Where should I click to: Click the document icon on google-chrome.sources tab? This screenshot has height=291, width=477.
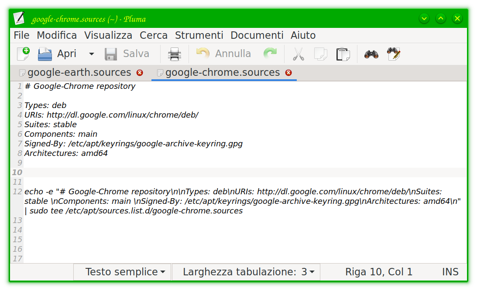pyautogui.click(x=160, y=73)
